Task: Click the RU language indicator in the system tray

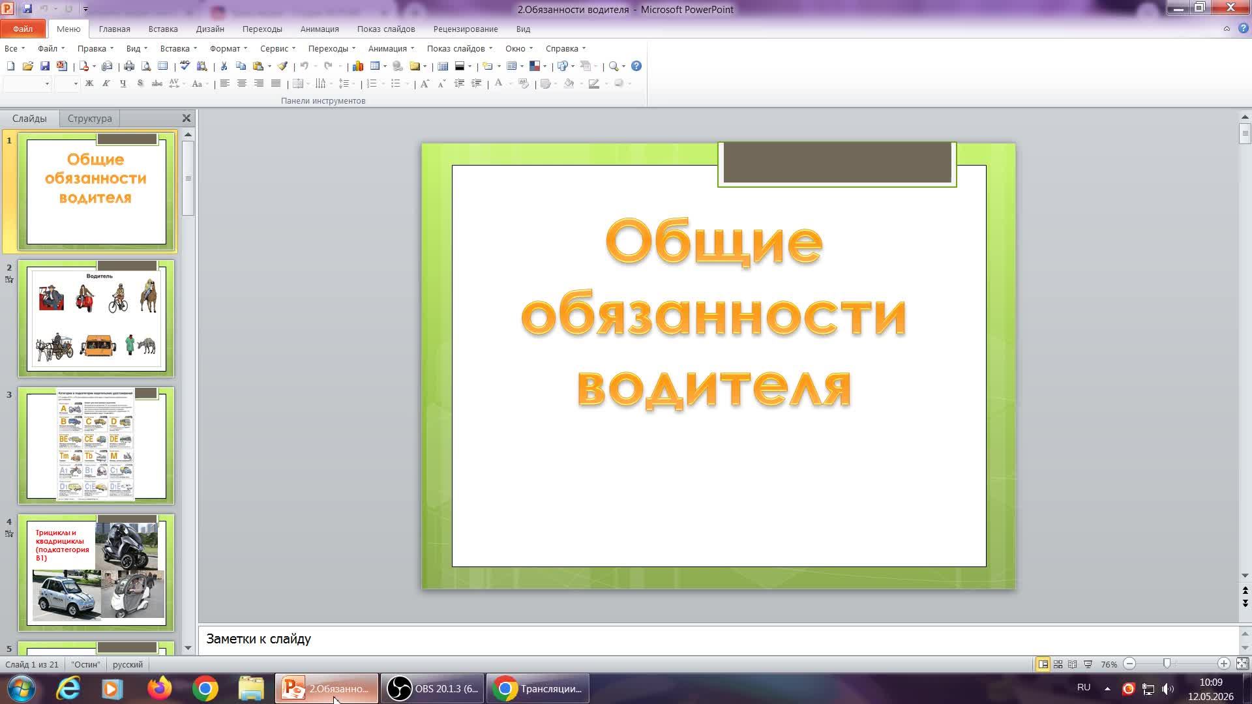Action: tap(1084, 688)
